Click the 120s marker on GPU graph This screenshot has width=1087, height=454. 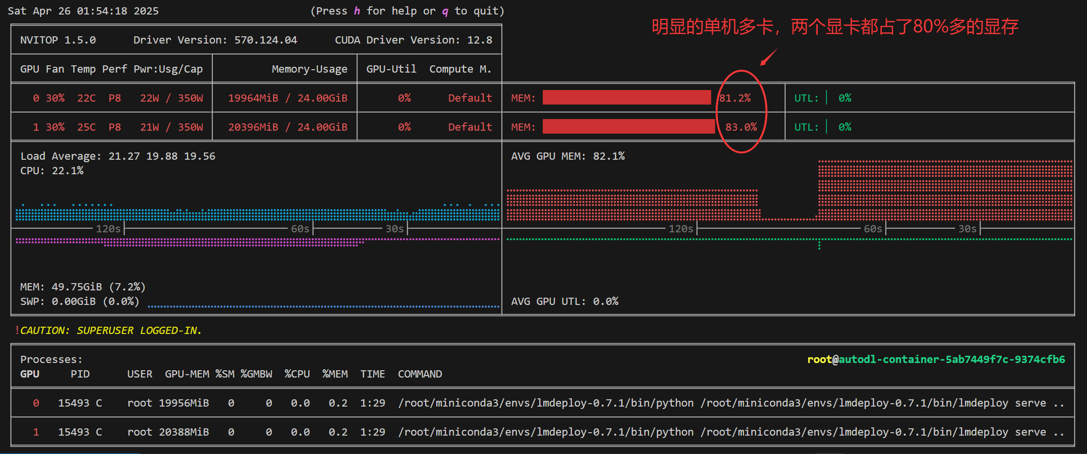(x=681, y=228)
